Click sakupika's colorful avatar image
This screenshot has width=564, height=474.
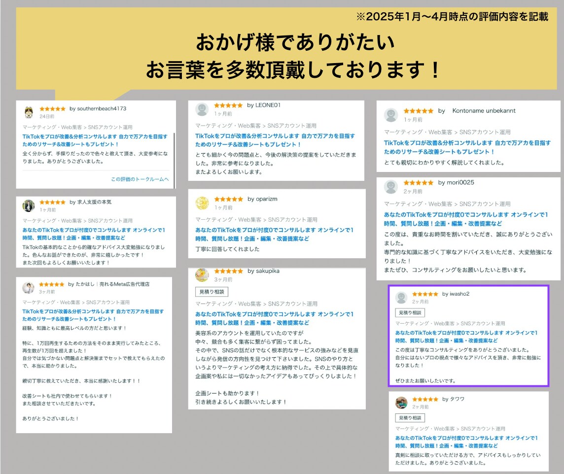(x=202, y=275)
